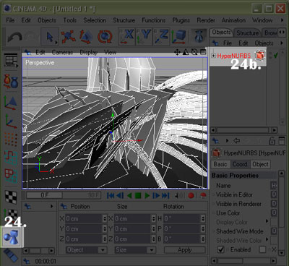
Task: Open the Object coordinate mode dropdown
Action: pyautogui.click(x=86, y=250)
